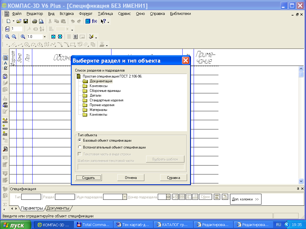Click the text tool A icon in sidebar
The height and width of the screenshot is (229, 306).
[5, 63]
